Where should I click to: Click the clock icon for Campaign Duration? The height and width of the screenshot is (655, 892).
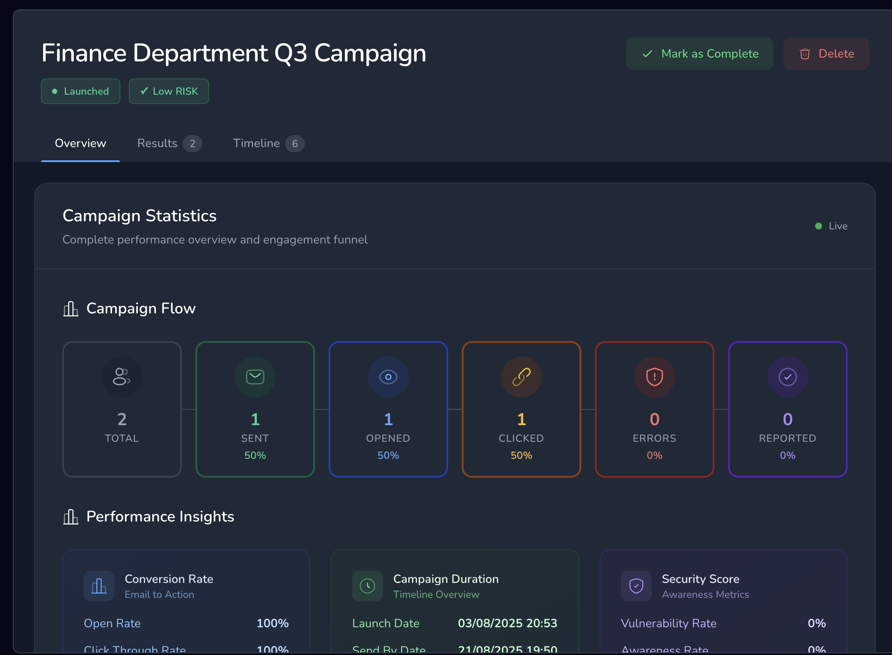(x=367, y=586)
